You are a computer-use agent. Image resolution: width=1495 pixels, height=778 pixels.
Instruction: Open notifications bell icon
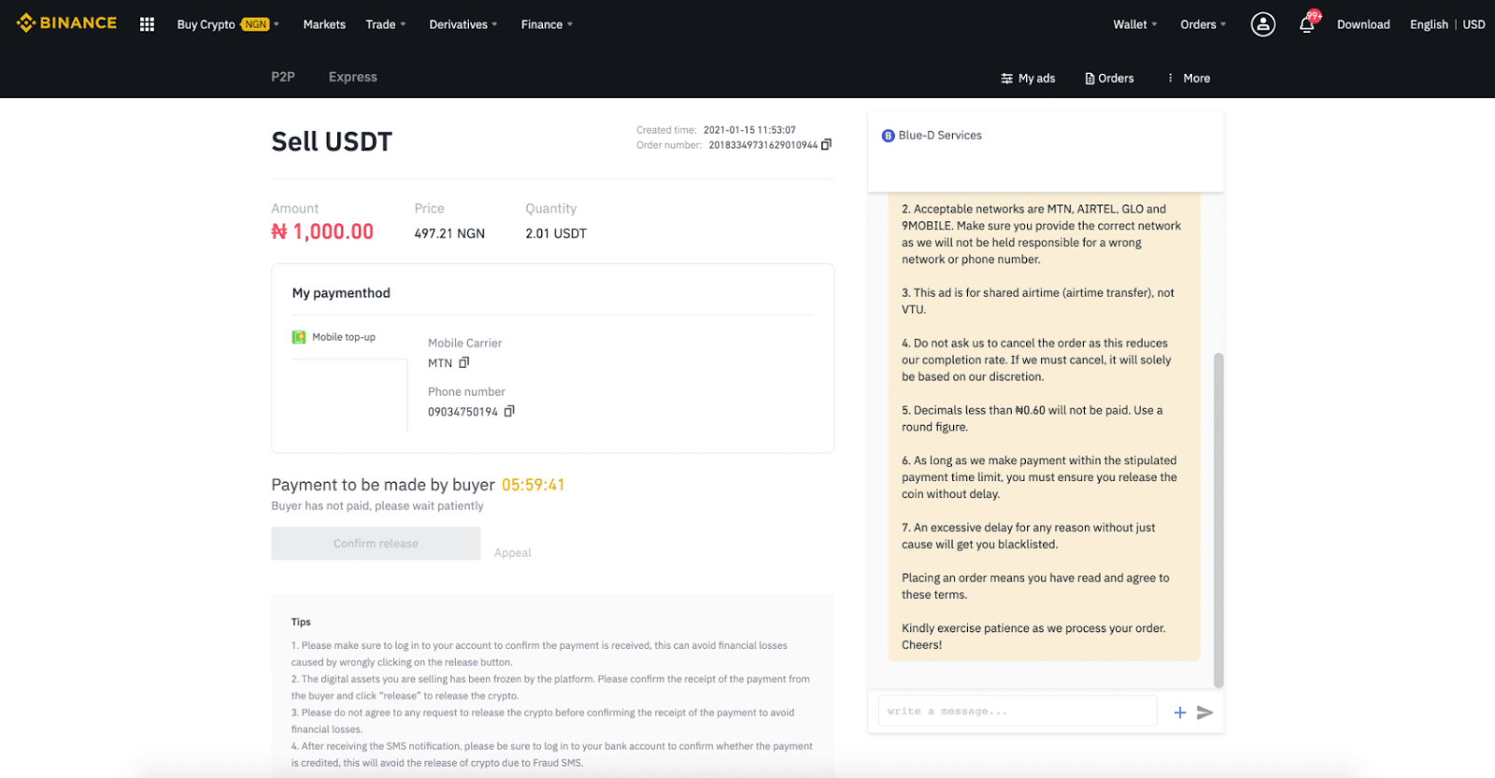point(1307,24)
